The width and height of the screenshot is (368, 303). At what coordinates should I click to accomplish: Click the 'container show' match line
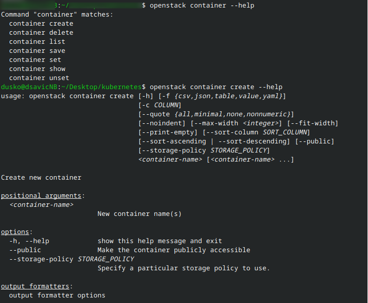37,69
